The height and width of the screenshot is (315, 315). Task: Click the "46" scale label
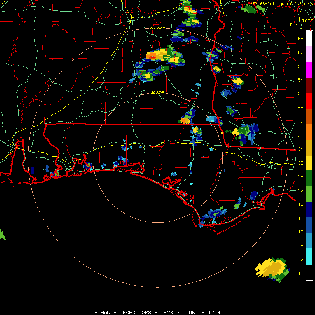pos(301,108)
